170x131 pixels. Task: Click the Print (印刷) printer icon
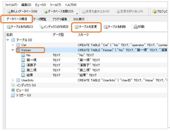coord(136,27)
